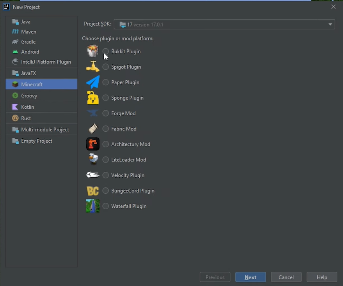Select JavaFX in the project list
The width and height of the screenshot is (343, 286).
42,73
